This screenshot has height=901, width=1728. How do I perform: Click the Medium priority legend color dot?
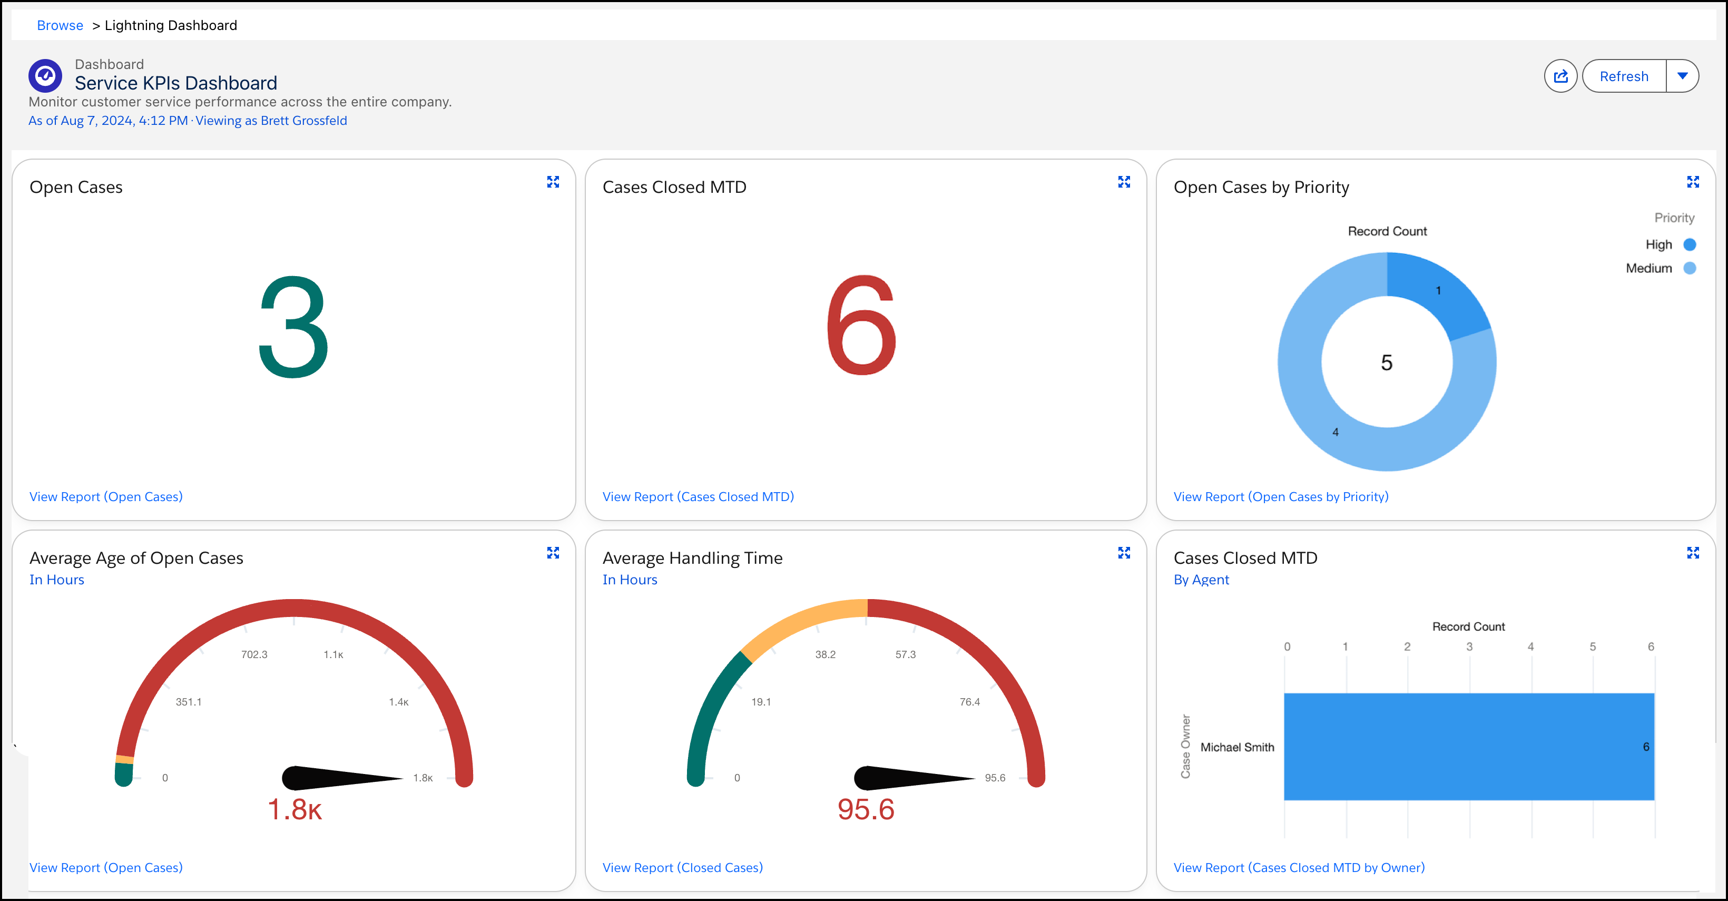pyautogui.click(x=1690, y=268)
